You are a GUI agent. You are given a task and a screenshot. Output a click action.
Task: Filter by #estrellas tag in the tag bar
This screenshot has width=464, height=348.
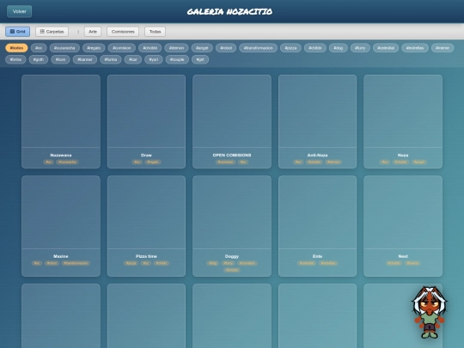click(x=415, y=47)
